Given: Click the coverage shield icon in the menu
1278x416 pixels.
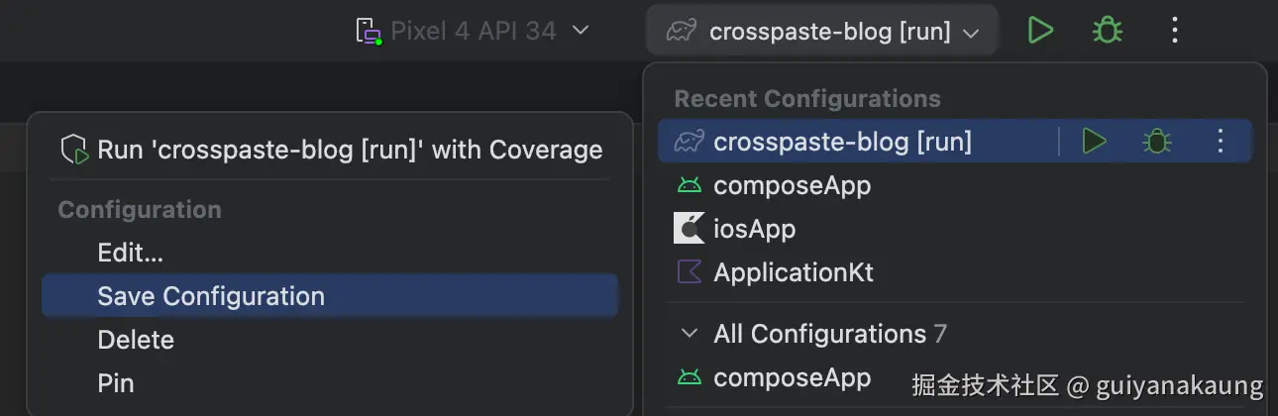Looking at the screenshot, I should point(75,150).
